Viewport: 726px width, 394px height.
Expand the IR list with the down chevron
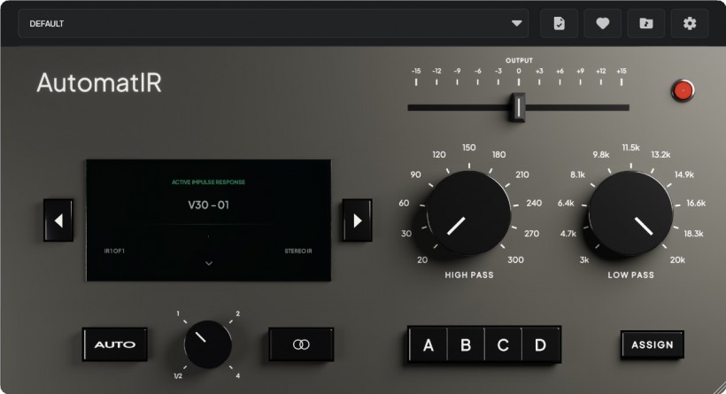pyautogui.click(x=209, y=263)
